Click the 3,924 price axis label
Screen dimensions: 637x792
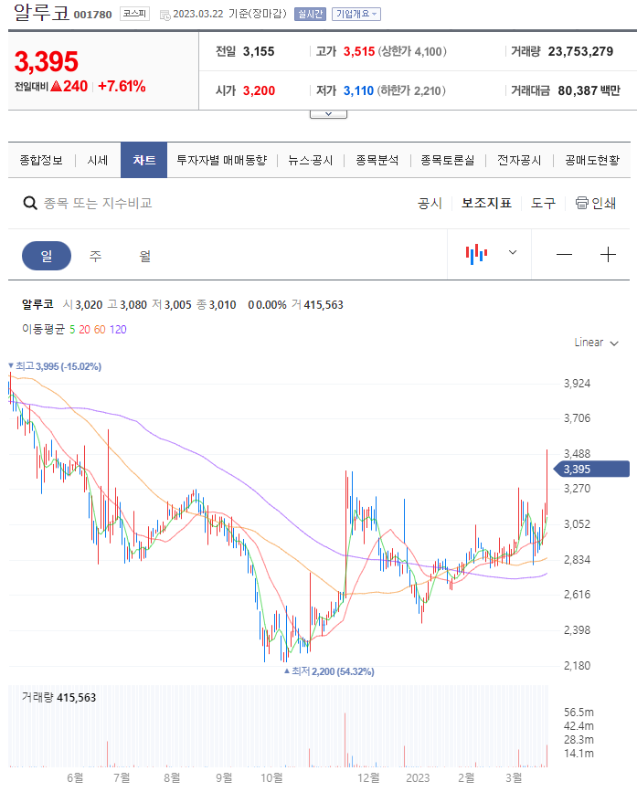(577, 384)
